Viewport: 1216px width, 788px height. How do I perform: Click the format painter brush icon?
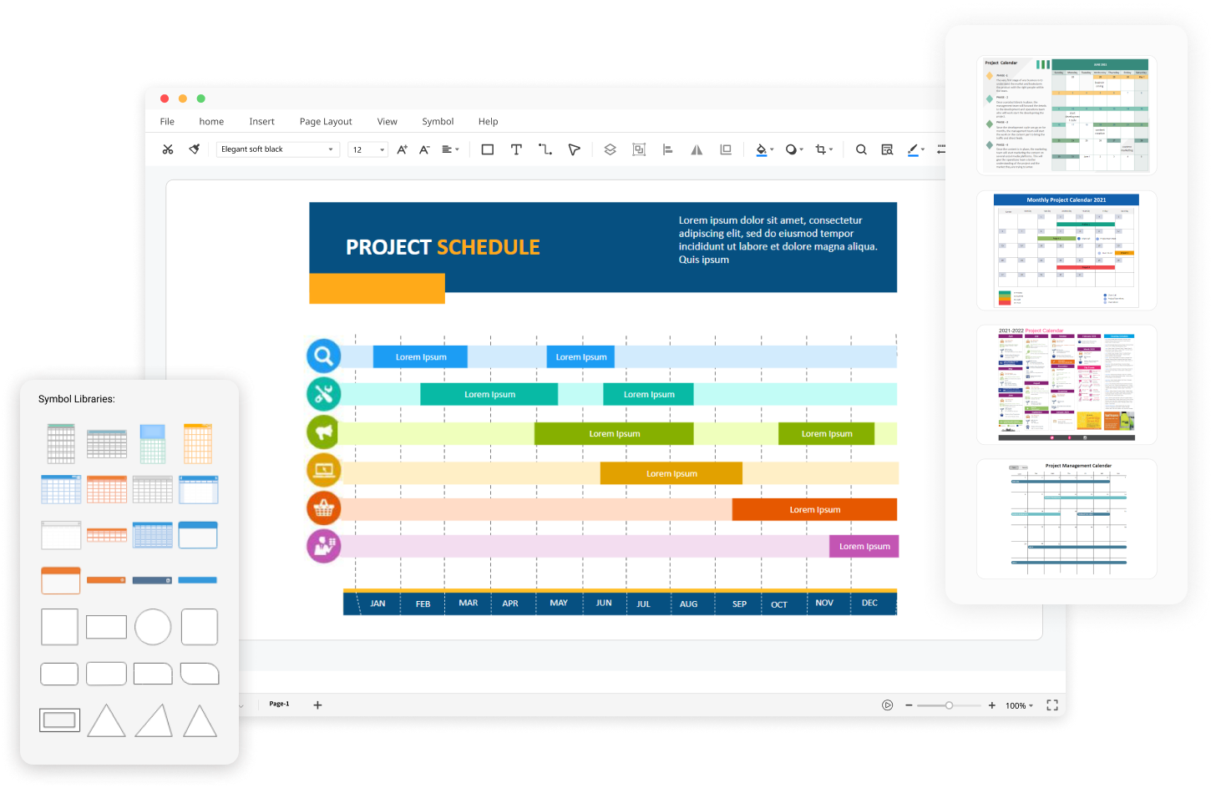tap(195, 149)
